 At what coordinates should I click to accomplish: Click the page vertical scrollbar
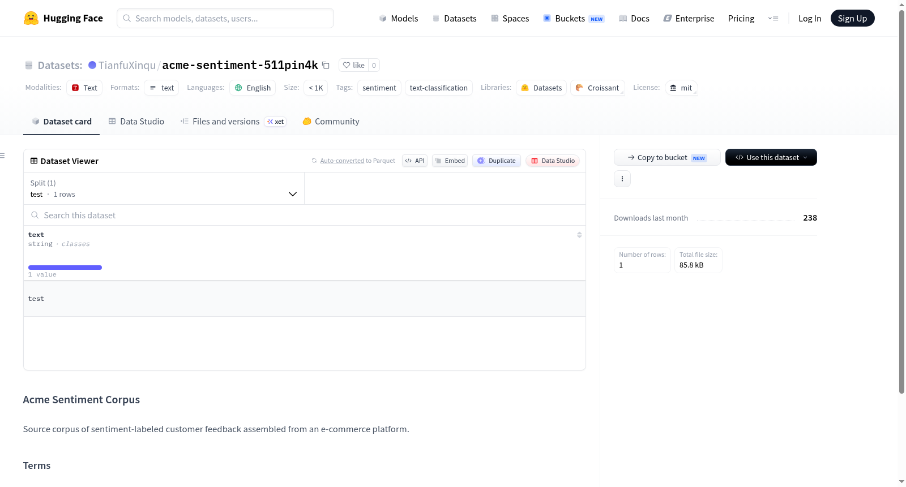[901, 201]
